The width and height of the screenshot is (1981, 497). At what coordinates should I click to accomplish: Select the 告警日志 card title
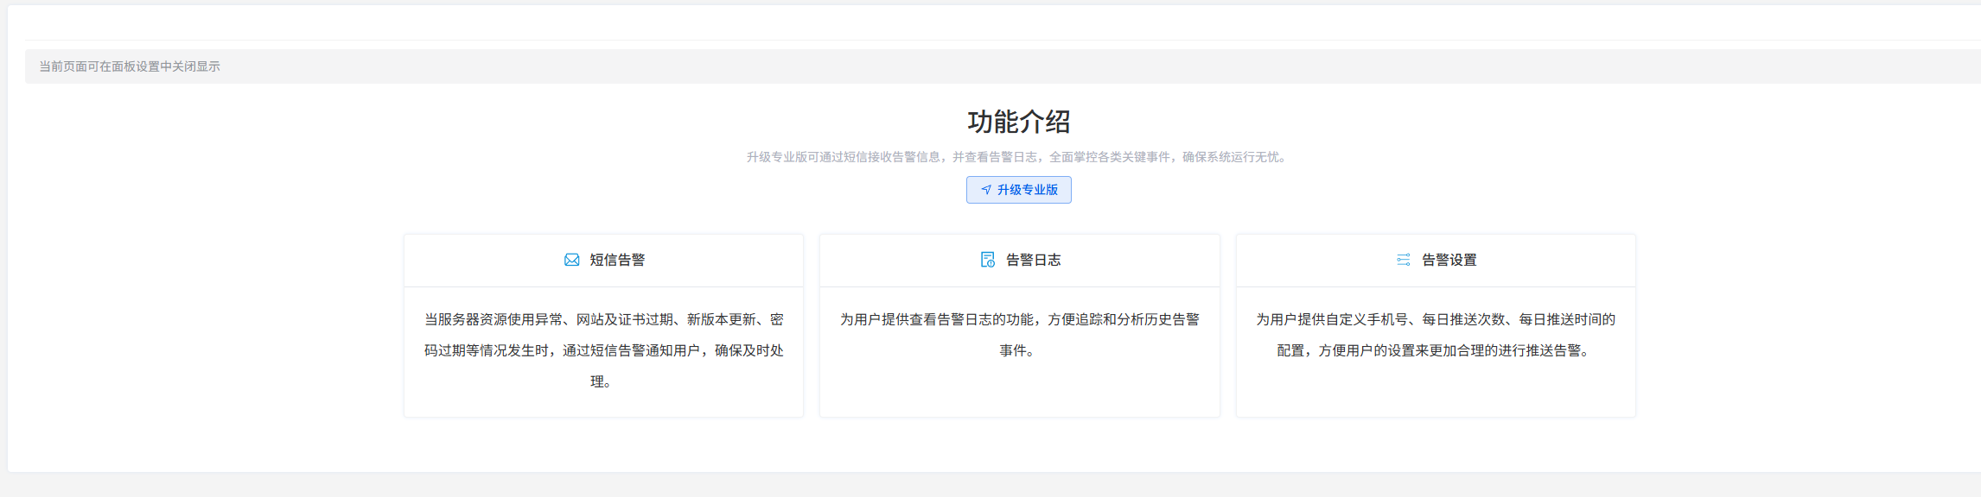coord(1034,260)
